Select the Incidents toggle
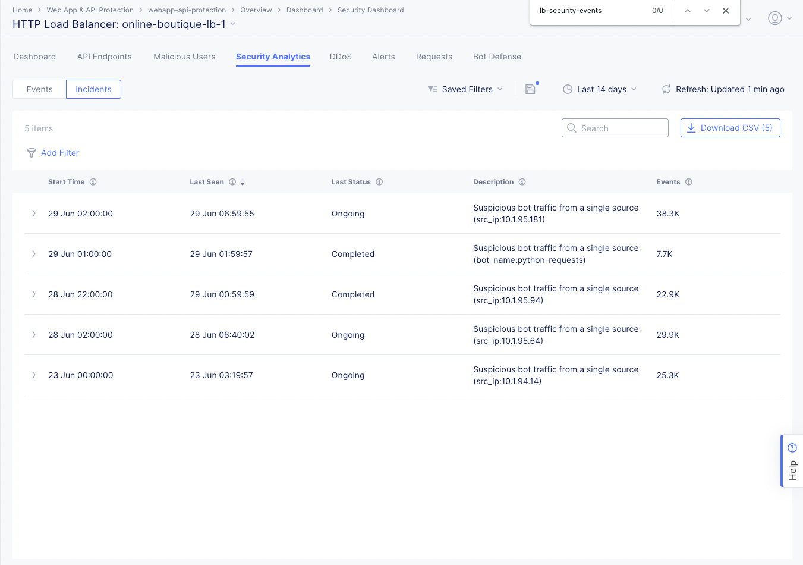The width and height of the screenshot is (803, 565). tap(93, 89)
